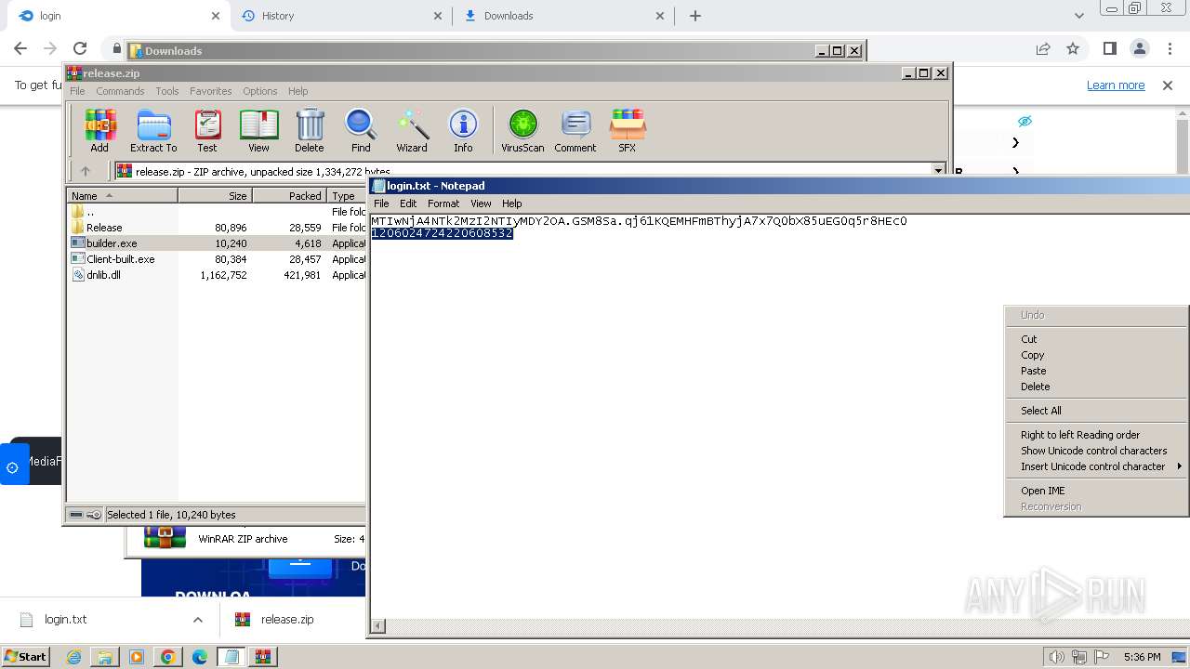This screenshot has width=1190, height=669.
Task: Click Notepad horizontal scrollbar left arrow
Action: pyautogui.click(x=377, y=626)
